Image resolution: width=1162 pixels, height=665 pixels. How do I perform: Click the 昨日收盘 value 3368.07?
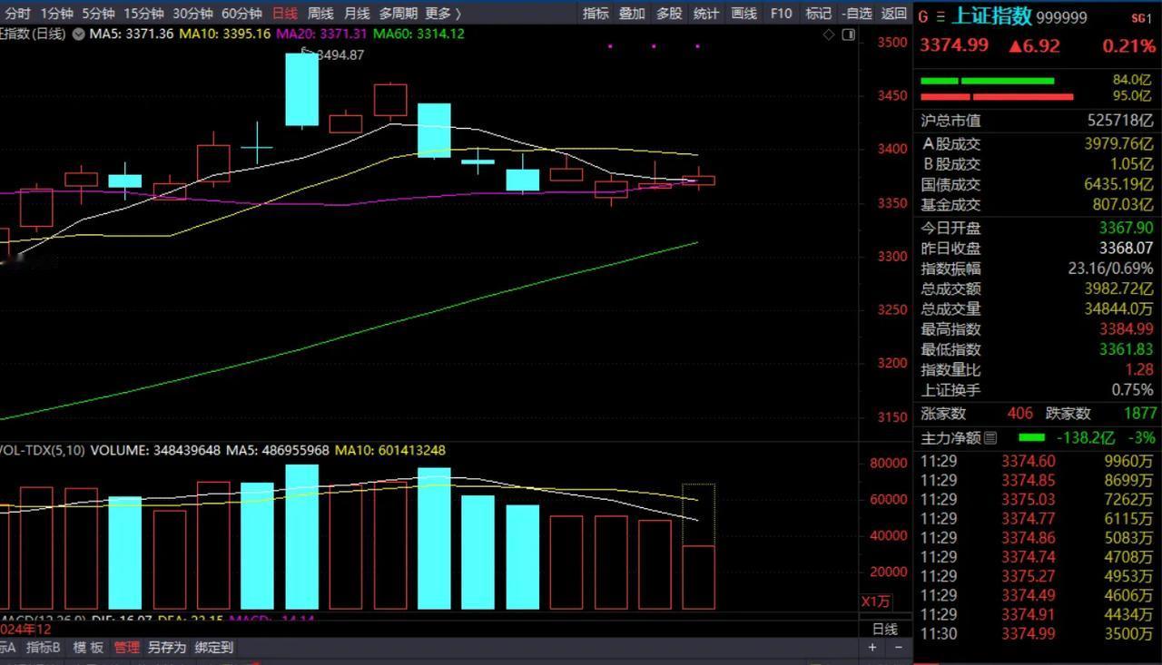(1126, 248)
